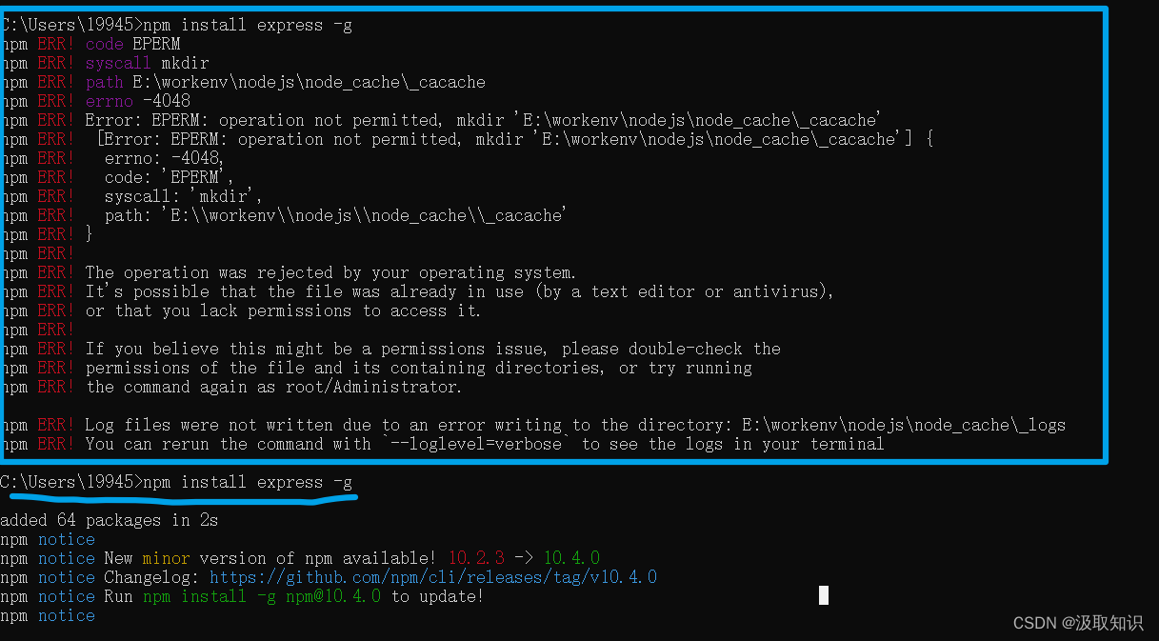Click "code: 'EPERM'," inside the error object

point(169,177)
